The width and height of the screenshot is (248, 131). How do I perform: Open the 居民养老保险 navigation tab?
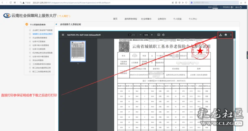point(131,19)
